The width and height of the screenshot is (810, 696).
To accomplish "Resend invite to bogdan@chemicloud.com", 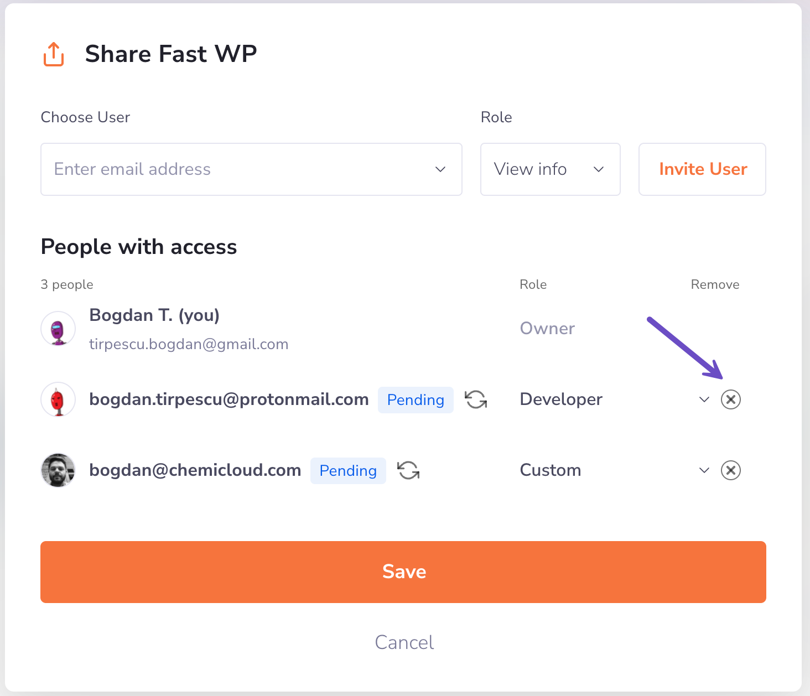I will [408, 470].
